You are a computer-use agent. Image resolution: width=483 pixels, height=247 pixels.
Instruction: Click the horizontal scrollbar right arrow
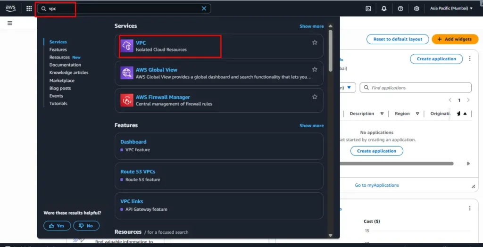(468, 164)
